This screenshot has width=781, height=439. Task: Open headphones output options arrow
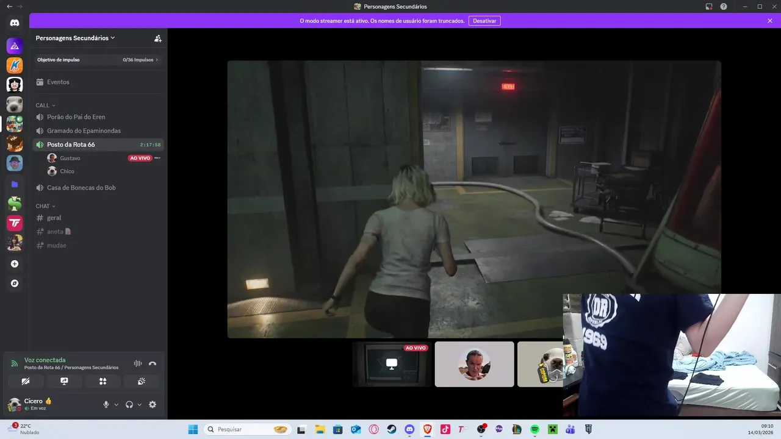(x=140, y=404)
